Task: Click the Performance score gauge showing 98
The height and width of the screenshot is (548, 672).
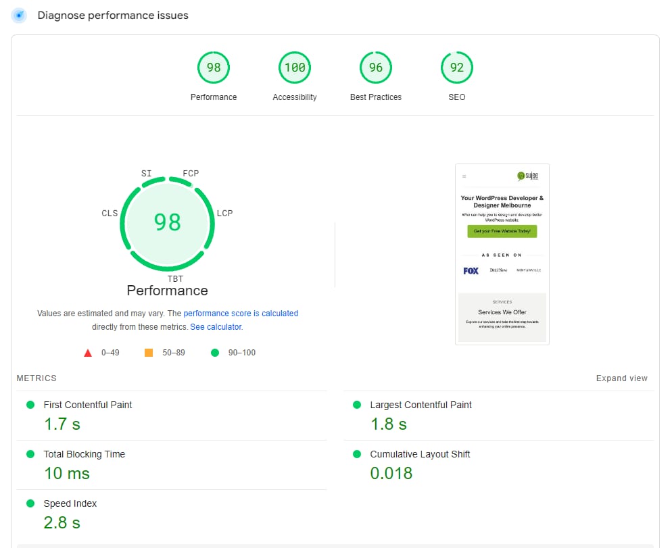Action: tap(214, 68)
